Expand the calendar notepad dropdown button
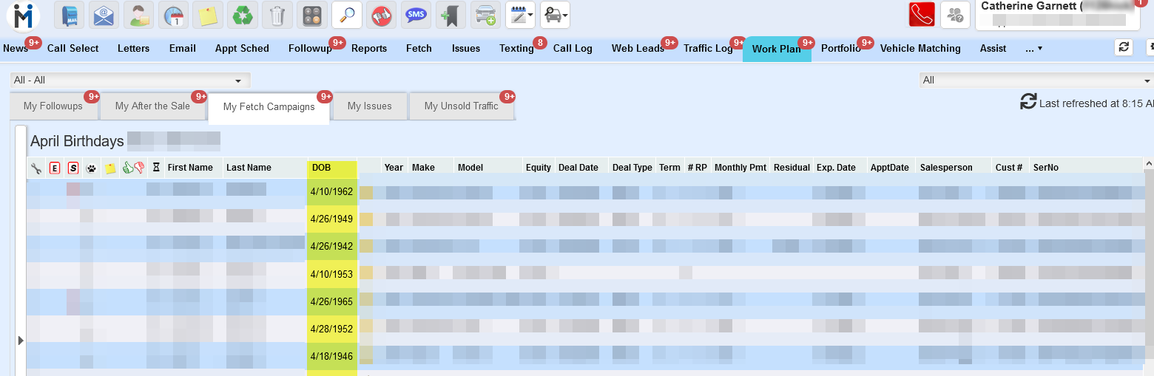Viewport: 1154px width, 376px height. point(520,15)
